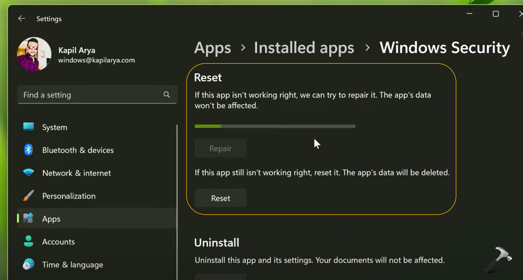Click the back arrow in Settings header
This screenshot has width=523, height=280.
coord(21,19)
